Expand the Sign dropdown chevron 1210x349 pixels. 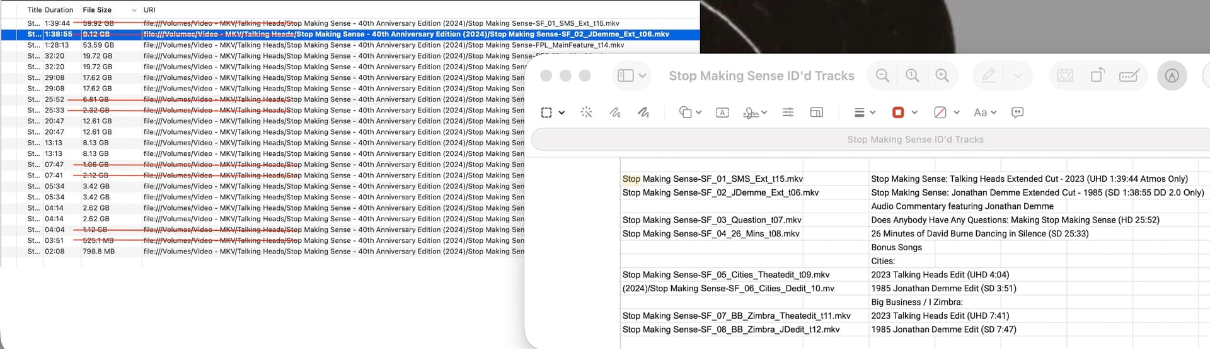tap(764, 113)
